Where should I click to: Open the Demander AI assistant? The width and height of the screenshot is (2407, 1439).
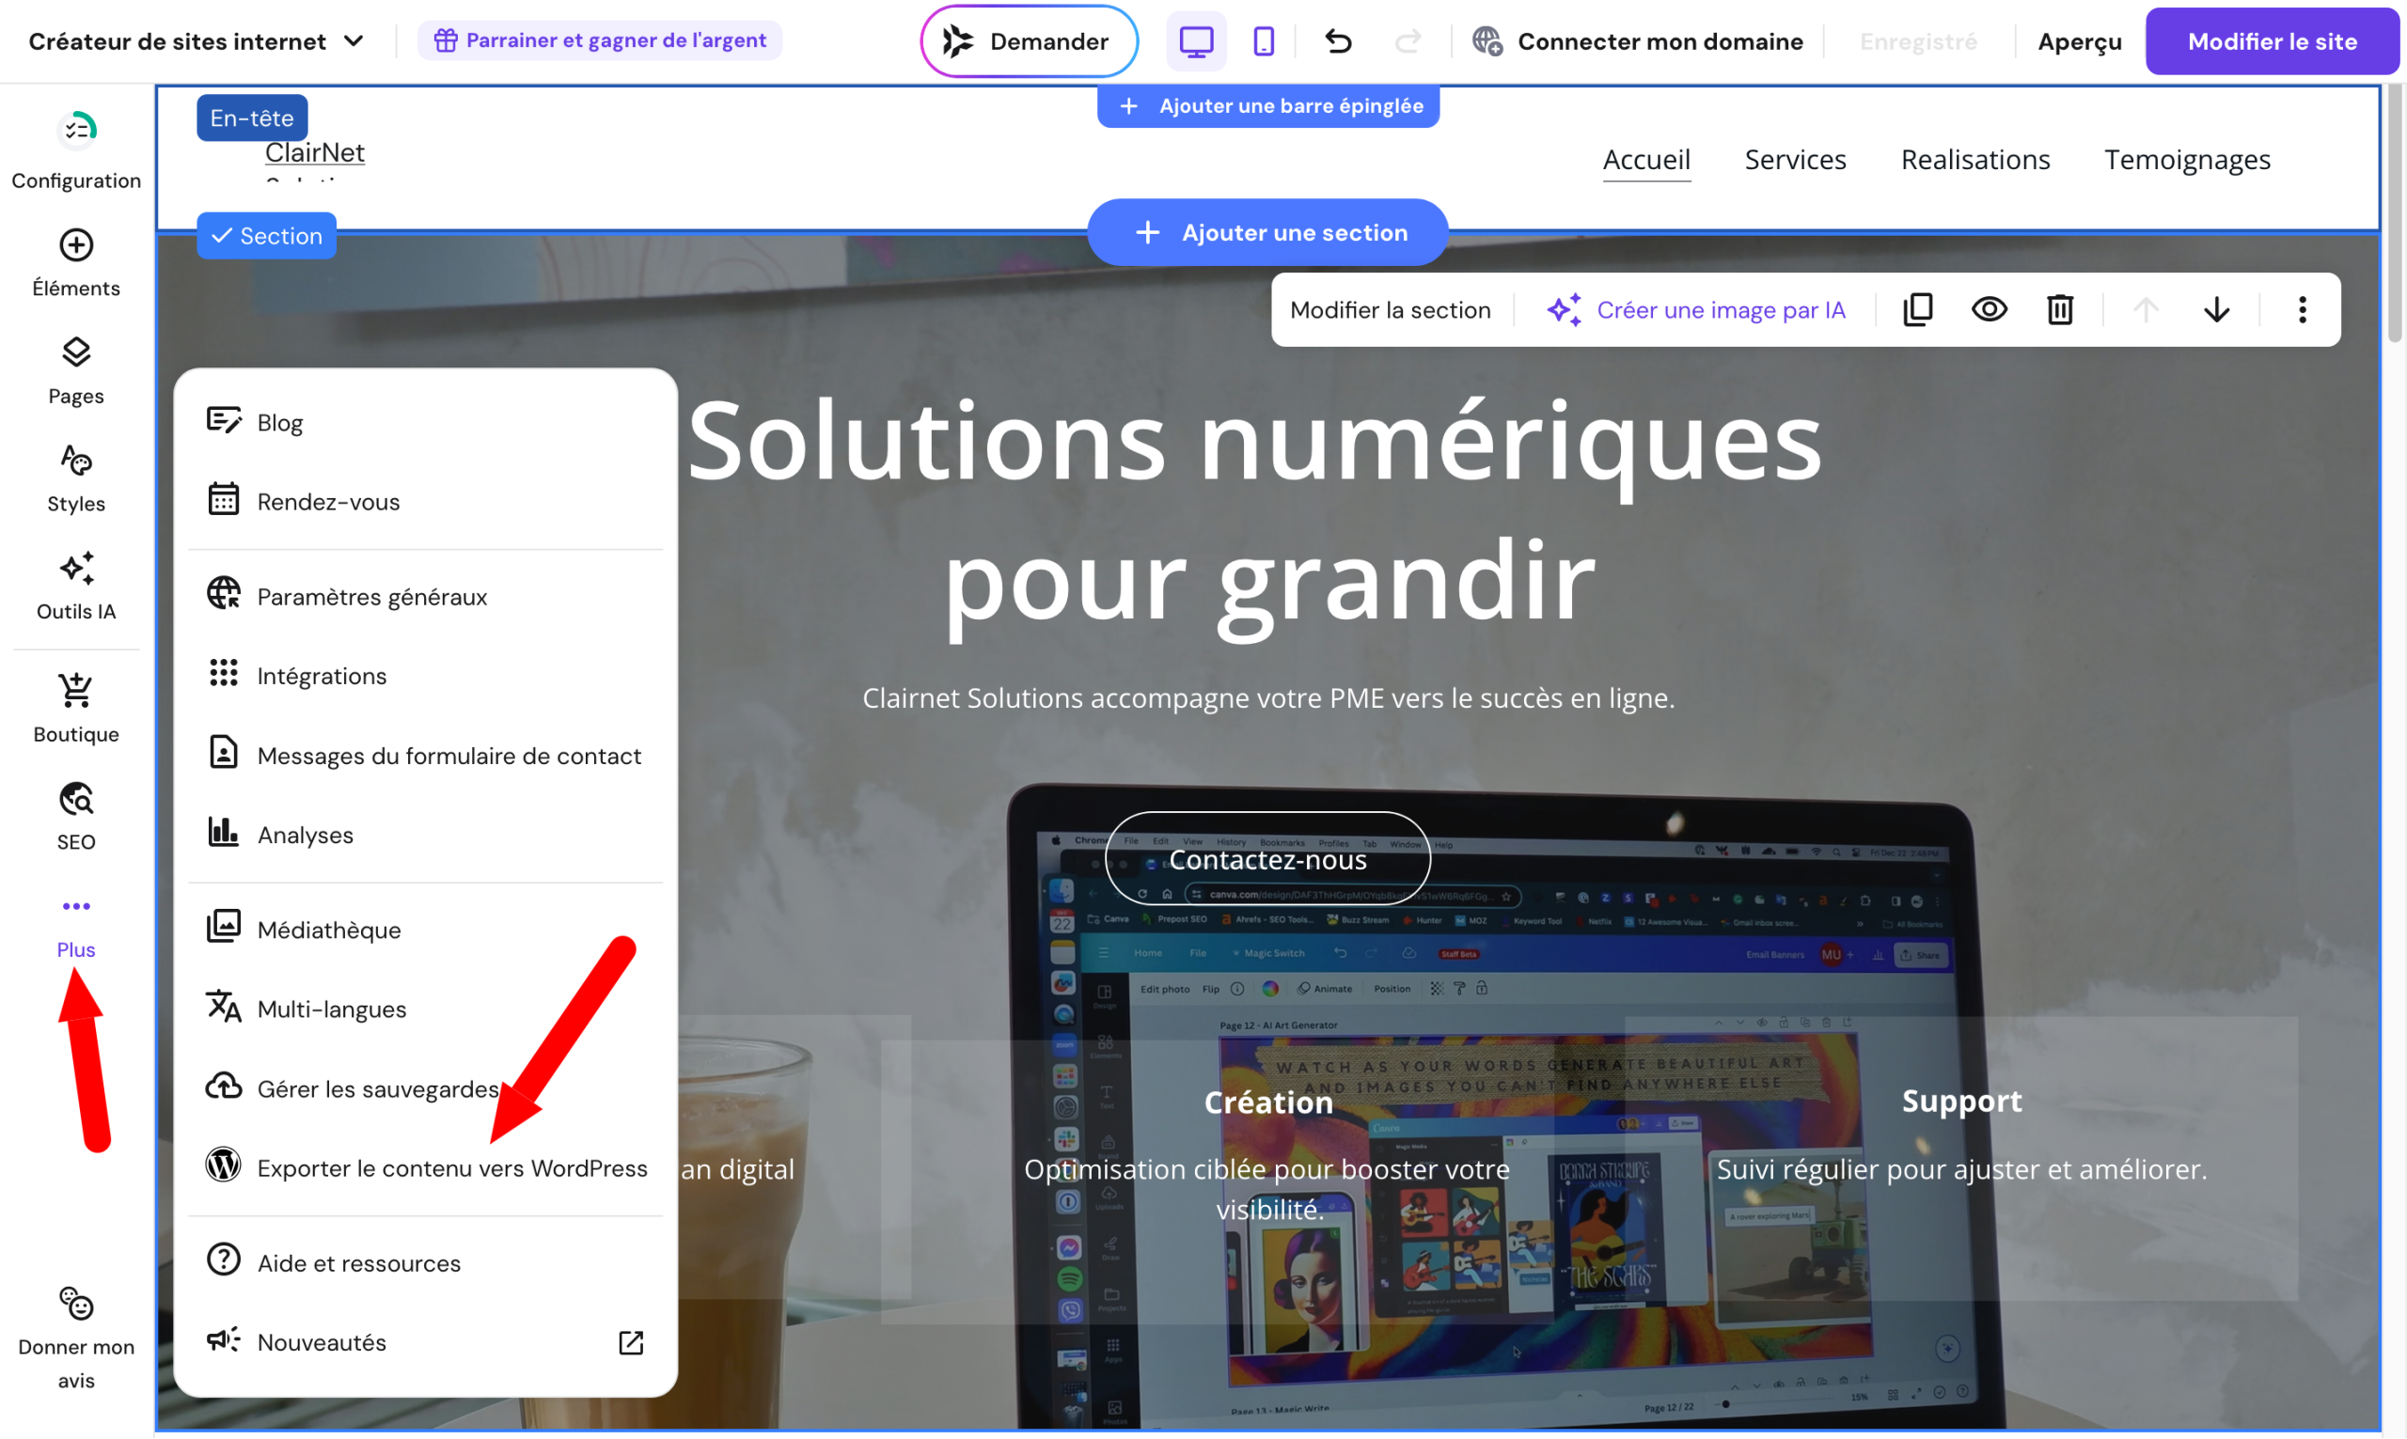coord(1028,40)
